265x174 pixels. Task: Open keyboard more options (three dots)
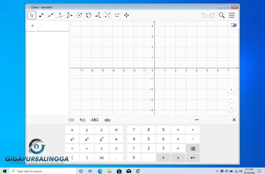(x=197, y=120)
